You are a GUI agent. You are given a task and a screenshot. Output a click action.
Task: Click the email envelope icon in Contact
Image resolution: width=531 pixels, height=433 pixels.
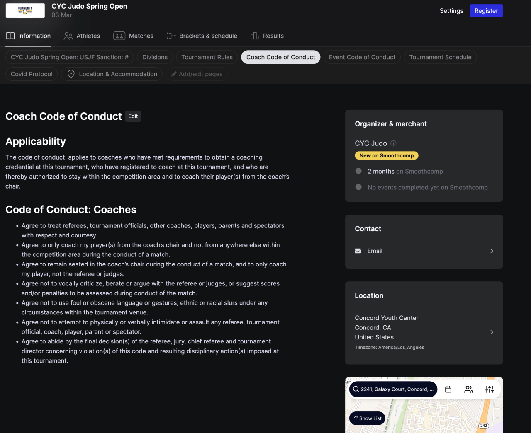tap(358, 251)
